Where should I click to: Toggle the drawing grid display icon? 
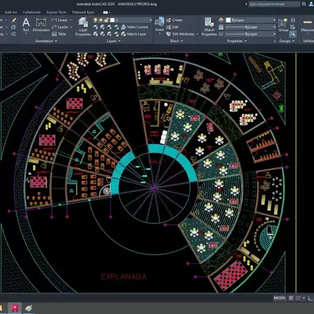pyautogui.click(x=291, y=298)
